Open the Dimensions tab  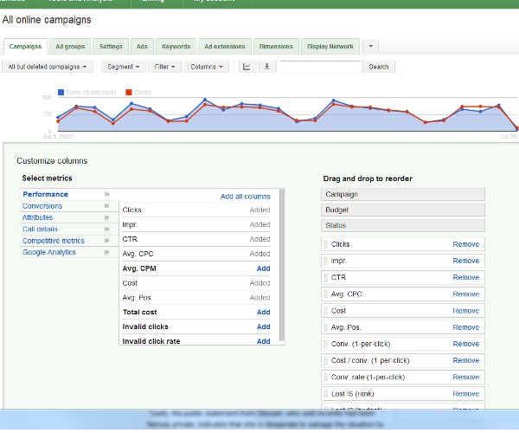(276, 47)
